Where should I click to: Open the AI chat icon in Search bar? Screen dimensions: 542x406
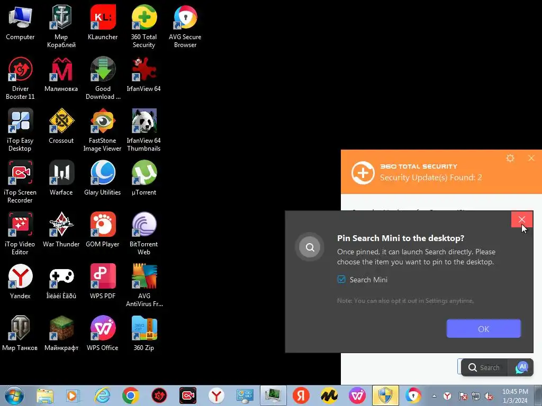click(x=521, y=367)
